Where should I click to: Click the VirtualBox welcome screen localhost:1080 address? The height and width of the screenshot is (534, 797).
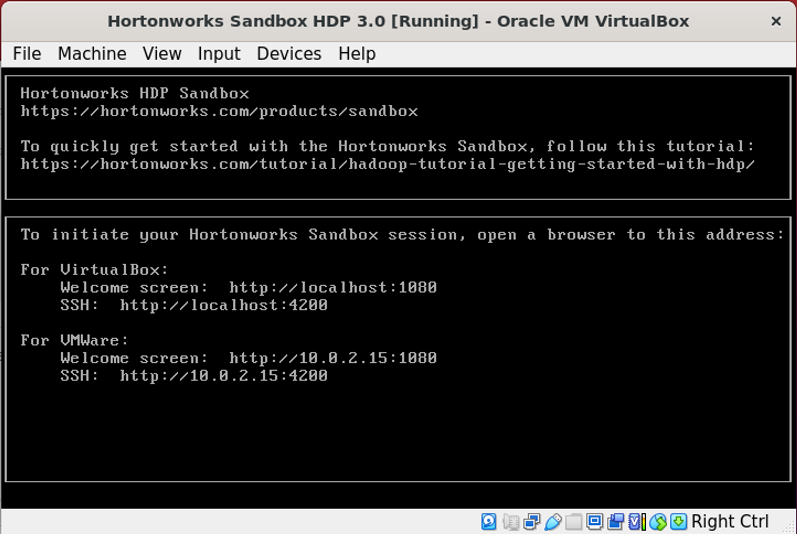coord(333,287)
